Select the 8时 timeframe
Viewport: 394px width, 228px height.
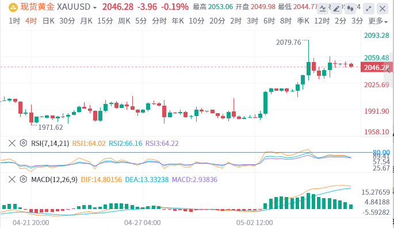click(286, 21)
